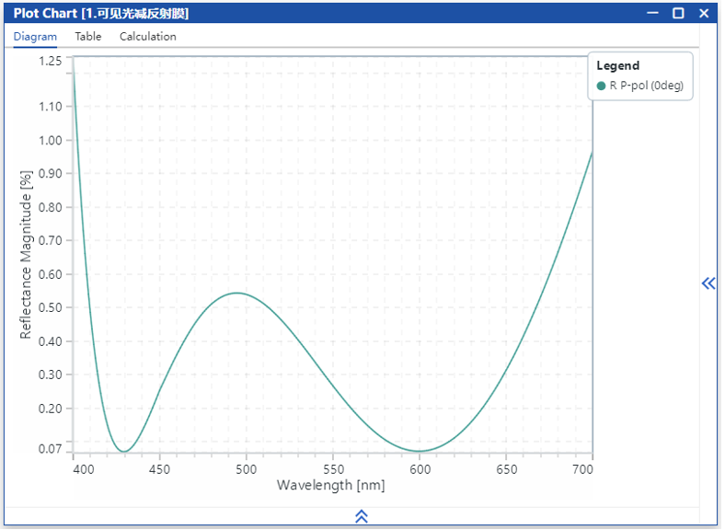
Task: Click the curve peak near 500 nm
Action: (x=237, y=293)
